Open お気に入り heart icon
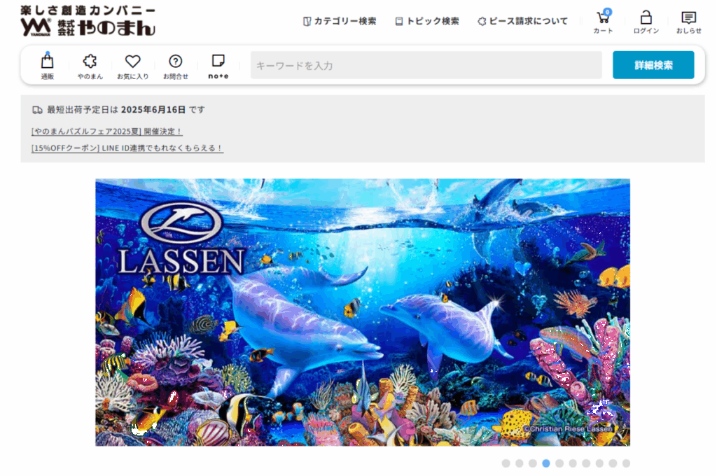Viewport: 717px width, 476px height. 132,62
